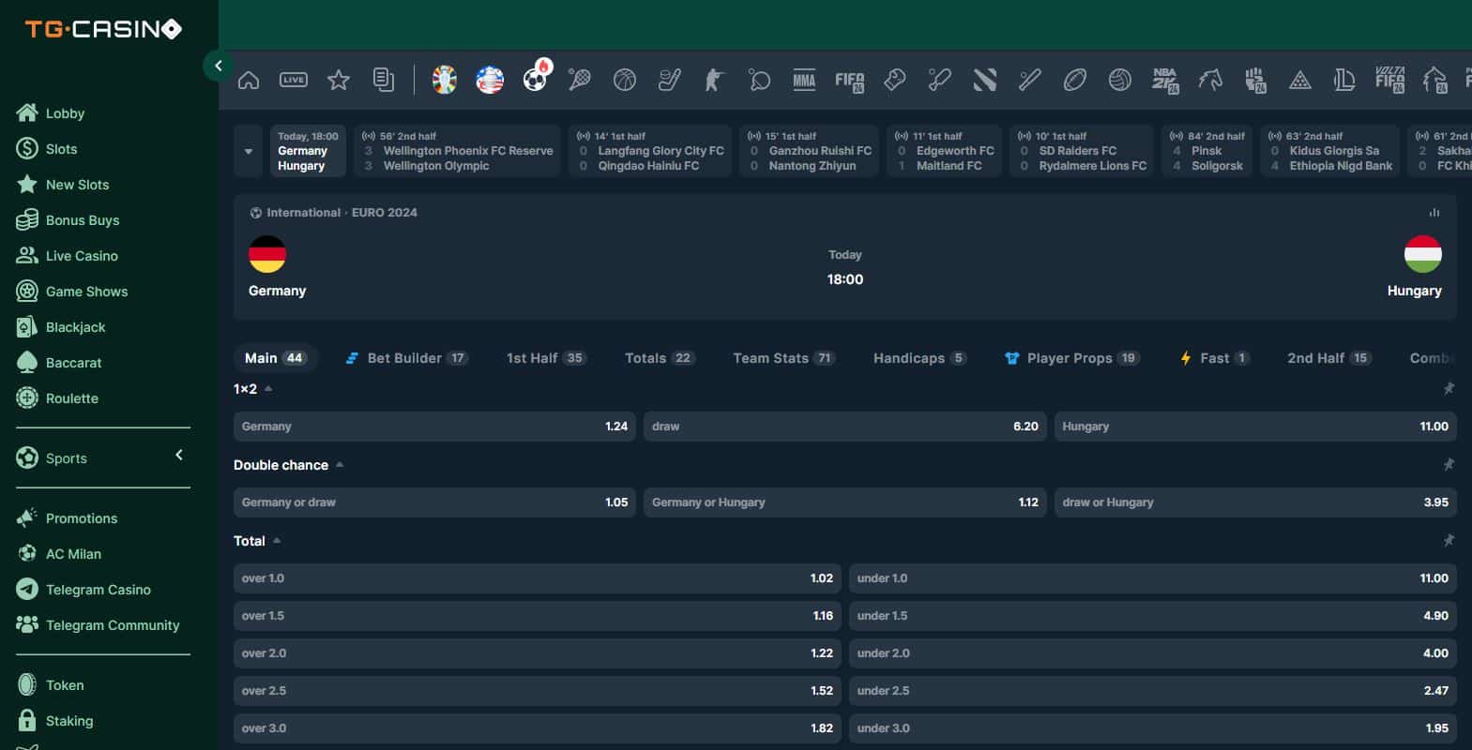This screenshot has height=750, width=1472.
Task: Open the bet slip history icon
Action: [384, 80]
